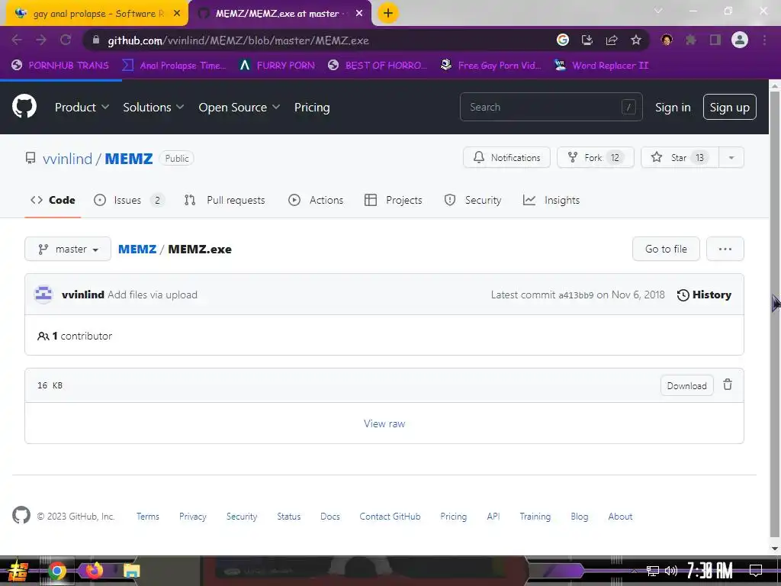Fork the repository
Viewport: 781px width, 586px height.
point(595,157)
